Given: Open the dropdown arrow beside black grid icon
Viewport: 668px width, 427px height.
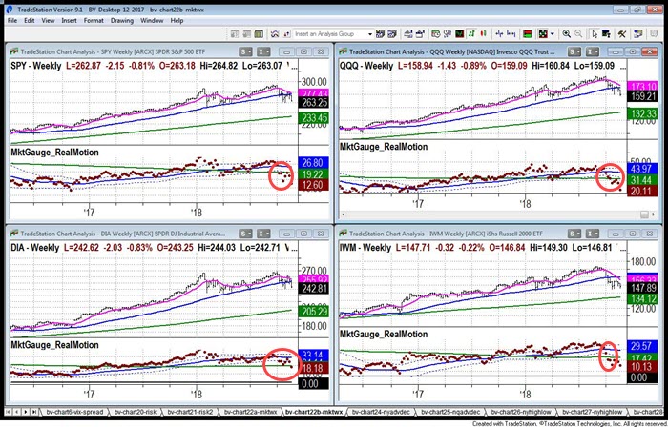Looking at the screenshot, I should pyautogui.click(x=553, y=34).
